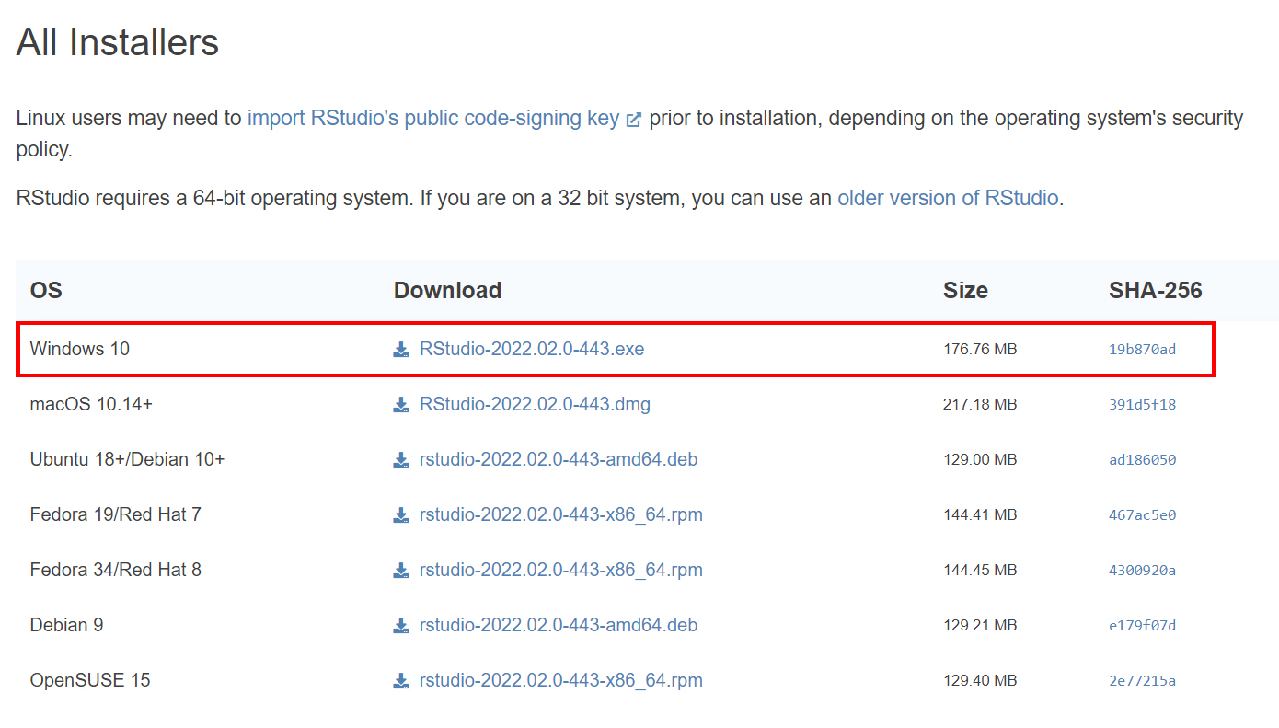Open SHA-256 hash ad186050

click(1142, 460)
